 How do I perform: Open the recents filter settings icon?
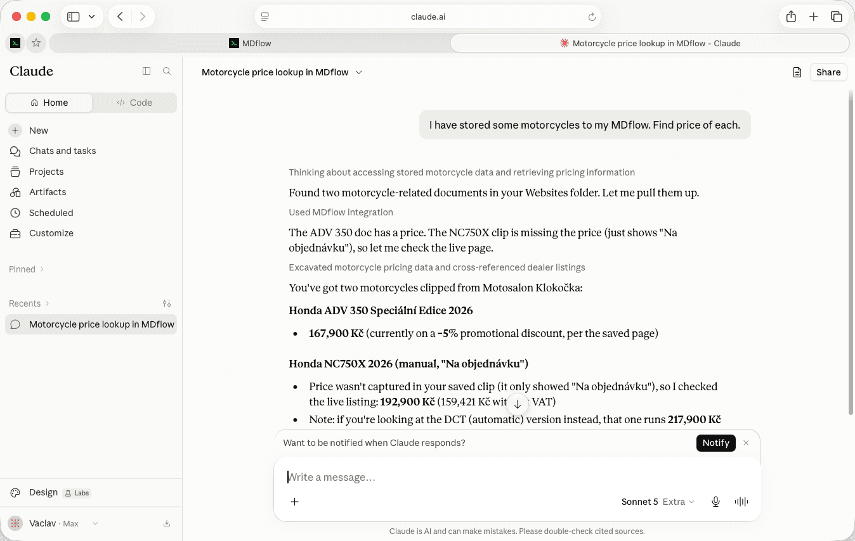167,303
